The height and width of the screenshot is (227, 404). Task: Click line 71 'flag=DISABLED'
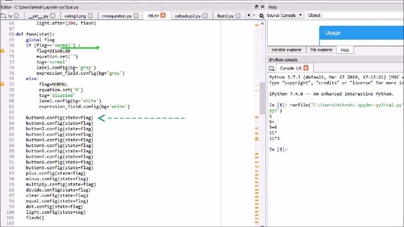click(53, 50)
